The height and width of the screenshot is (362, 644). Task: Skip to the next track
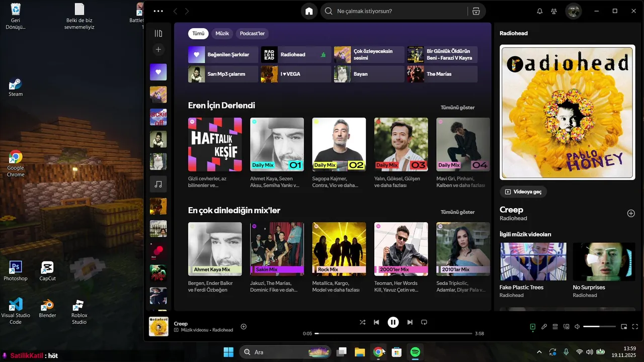[x=410, y=322]
